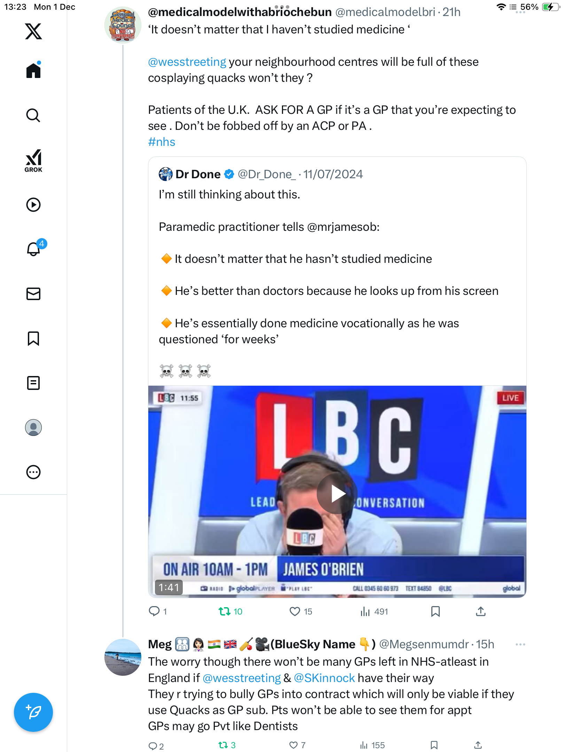Open the search page
The image size is (564, 752).
(x=33, y=115)
